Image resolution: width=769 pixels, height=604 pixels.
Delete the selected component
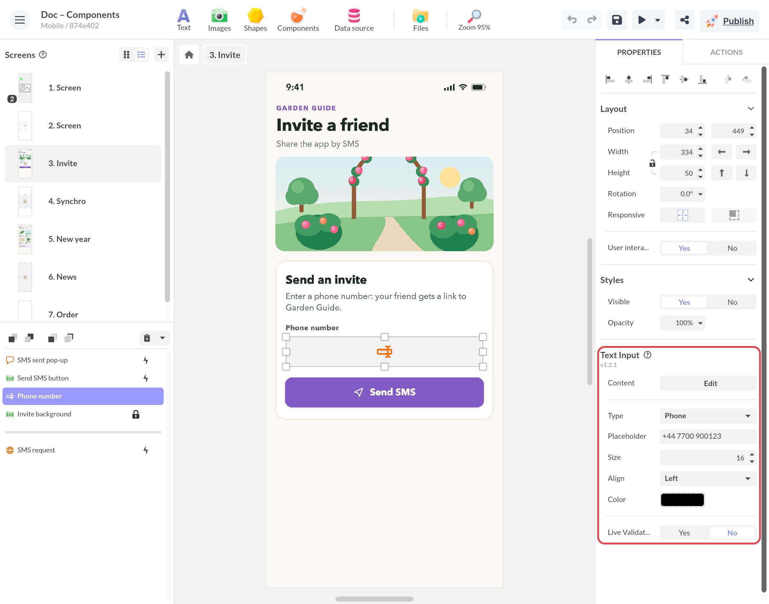[x=147, y=338]
